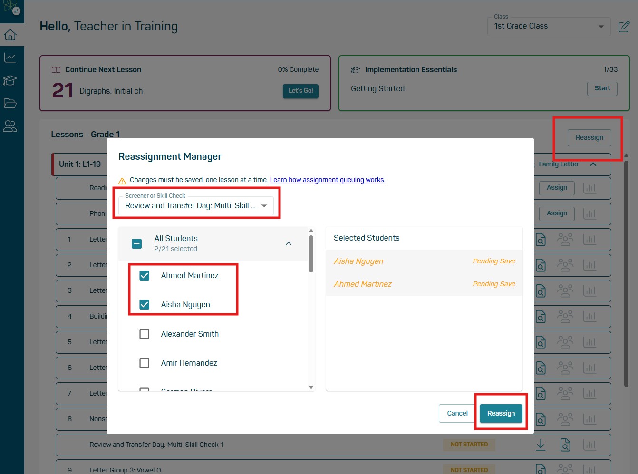Screen dimensions: 638x474
Task: Preview lesson 2 document icon
Action: tap(541, 265)
